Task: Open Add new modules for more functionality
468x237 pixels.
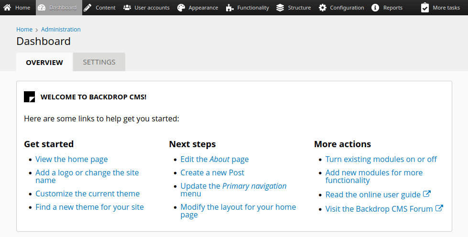Action: 374,176
